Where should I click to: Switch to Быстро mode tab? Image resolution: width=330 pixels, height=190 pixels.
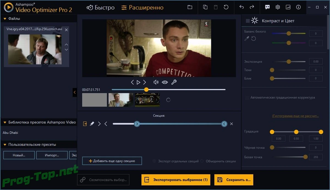(x=100, y=7)
